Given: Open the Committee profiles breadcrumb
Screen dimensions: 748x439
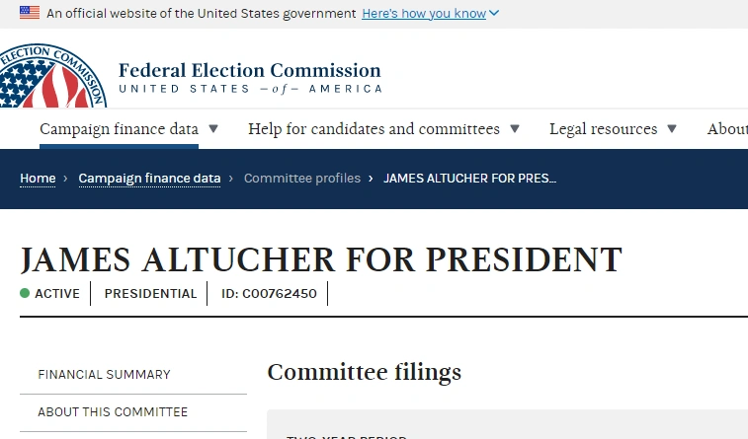Looking at the screenshot, I should pos(302,179).
